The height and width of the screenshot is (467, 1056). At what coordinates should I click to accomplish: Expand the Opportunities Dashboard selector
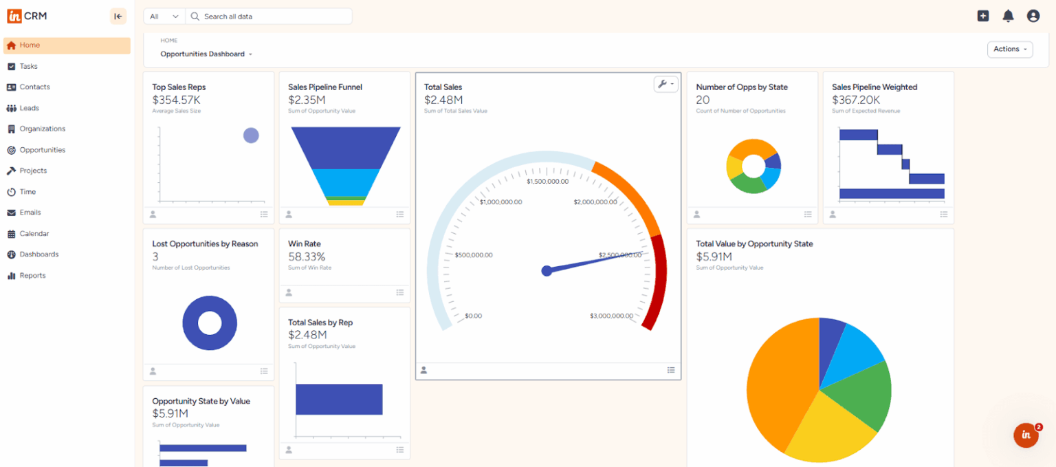206,52
